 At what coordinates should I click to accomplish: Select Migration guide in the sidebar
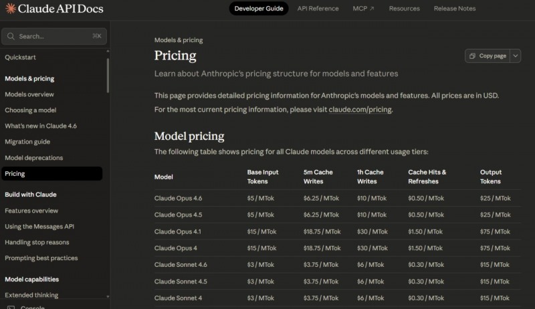27,142
